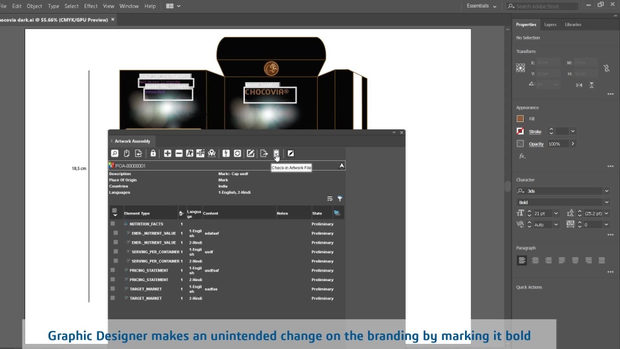Screen dimensions: 620x349
Task: Click the wrap lines icon beside the filter
Action: tap(330, 198)
